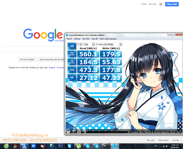Open the Gmail link
Screen dimensions: 183x149
144,4
